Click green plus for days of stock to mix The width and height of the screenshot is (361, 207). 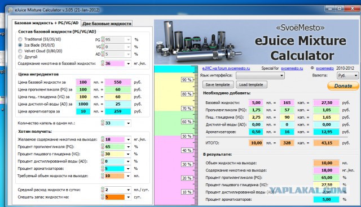point(103,196)
